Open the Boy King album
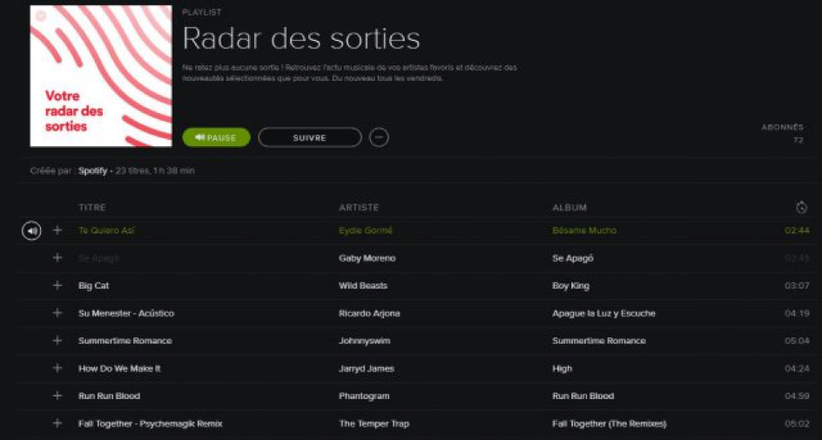Screen dimensions: 822x440 click(x=572, y=285)
